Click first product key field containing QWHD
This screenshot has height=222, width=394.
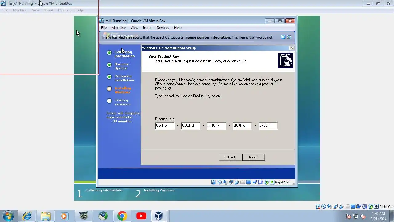pyautogui.click(x=165, y=125)
